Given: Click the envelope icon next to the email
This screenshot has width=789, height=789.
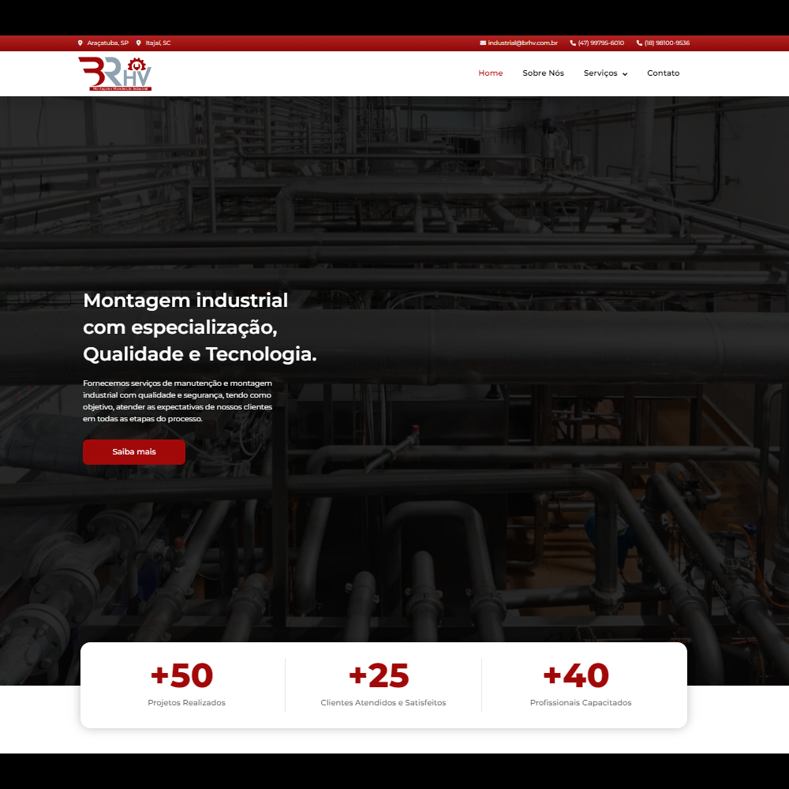Looking at the screenshot, I should click(483, 43).
